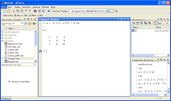Open the Parallel menu
Screen dimensions: 171x101
tap(26, 7)
